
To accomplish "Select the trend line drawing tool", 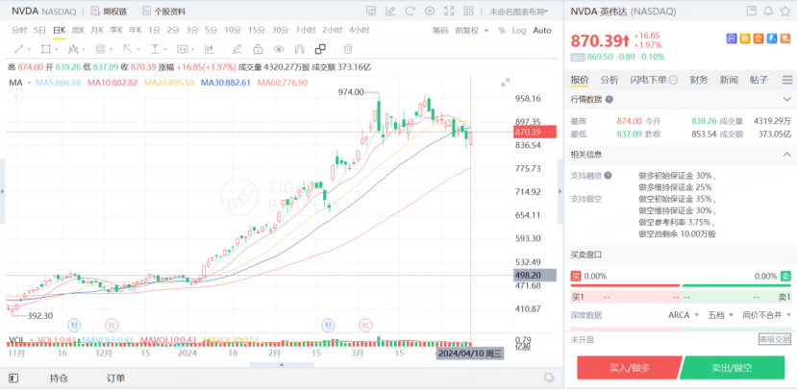I will (x=19, y=49).
